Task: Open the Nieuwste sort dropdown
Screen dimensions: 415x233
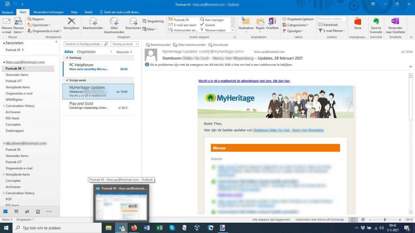Action: tap(124, 52)
